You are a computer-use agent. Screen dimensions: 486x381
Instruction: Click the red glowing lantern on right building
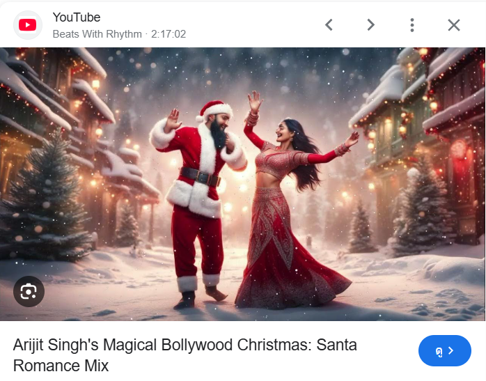pos(459,150)
